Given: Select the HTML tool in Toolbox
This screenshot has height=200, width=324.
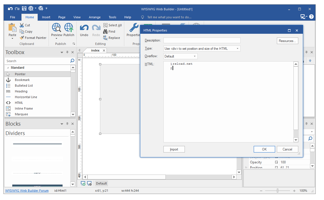Looking at the screenshot, I should click(37, 103).
